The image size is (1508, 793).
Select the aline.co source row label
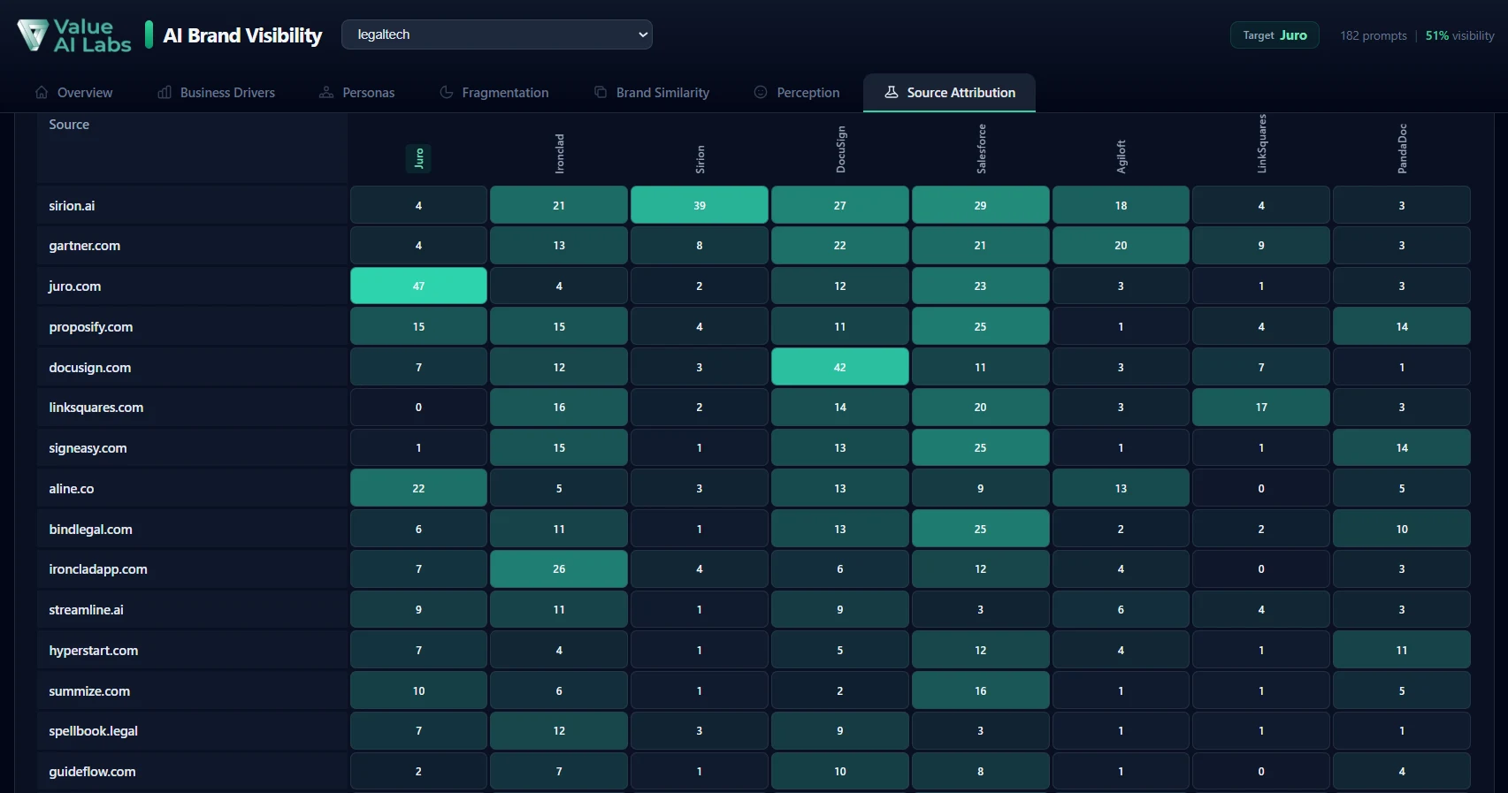[x=71, y=489]
